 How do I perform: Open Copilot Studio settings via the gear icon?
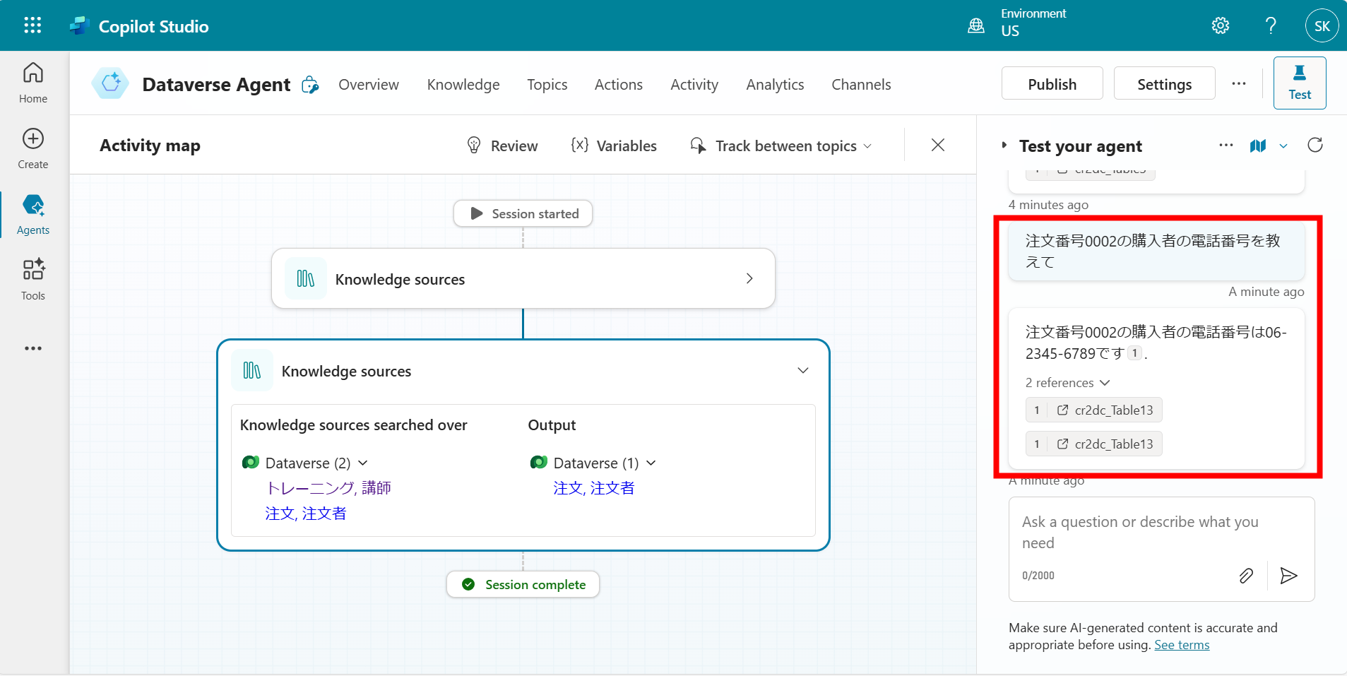coord(1220,25)
